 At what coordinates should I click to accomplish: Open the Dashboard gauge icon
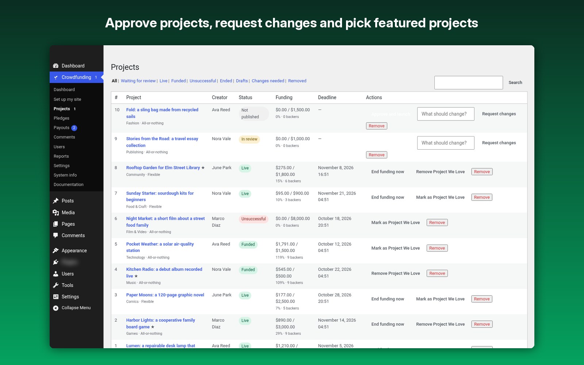coord(56,66)
